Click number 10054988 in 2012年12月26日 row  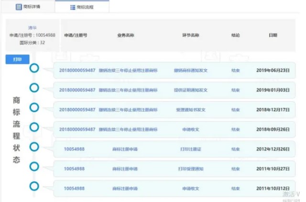(x=75, y=149)
